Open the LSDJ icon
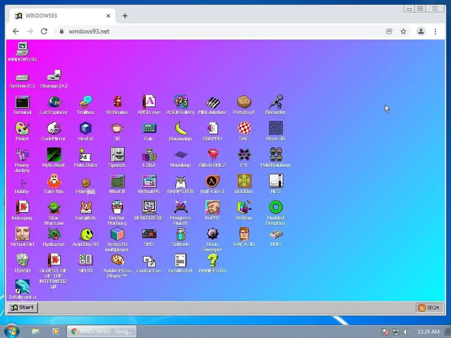 pos(149,155)
